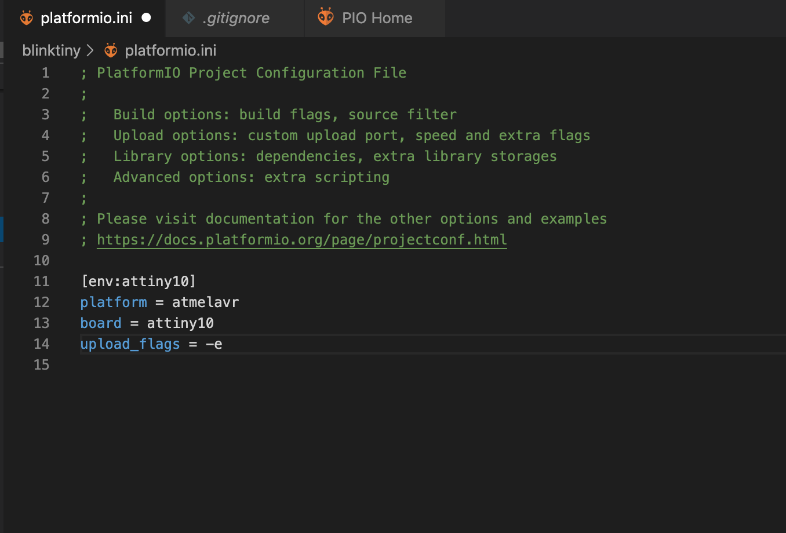Place cursor on the [env:attiny10] section header
The height and width of the screenshot is (533, 786).
(x=139, y=282)
